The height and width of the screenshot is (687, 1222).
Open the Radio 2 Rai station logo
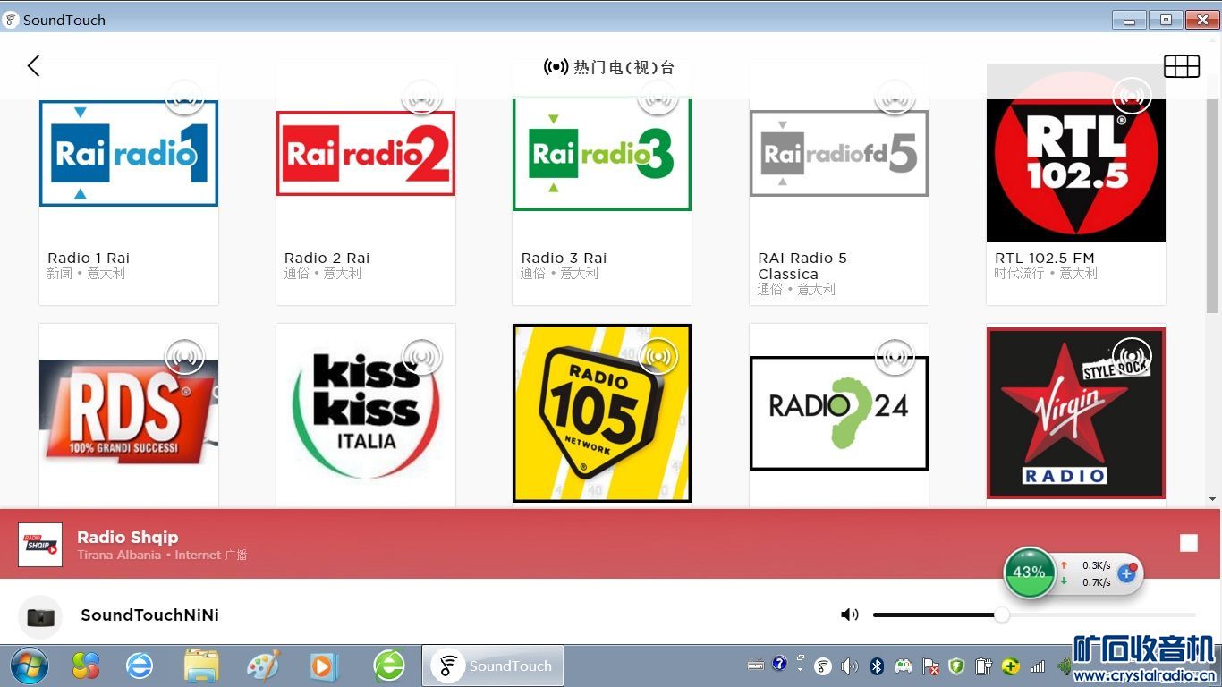click(366, 153)
